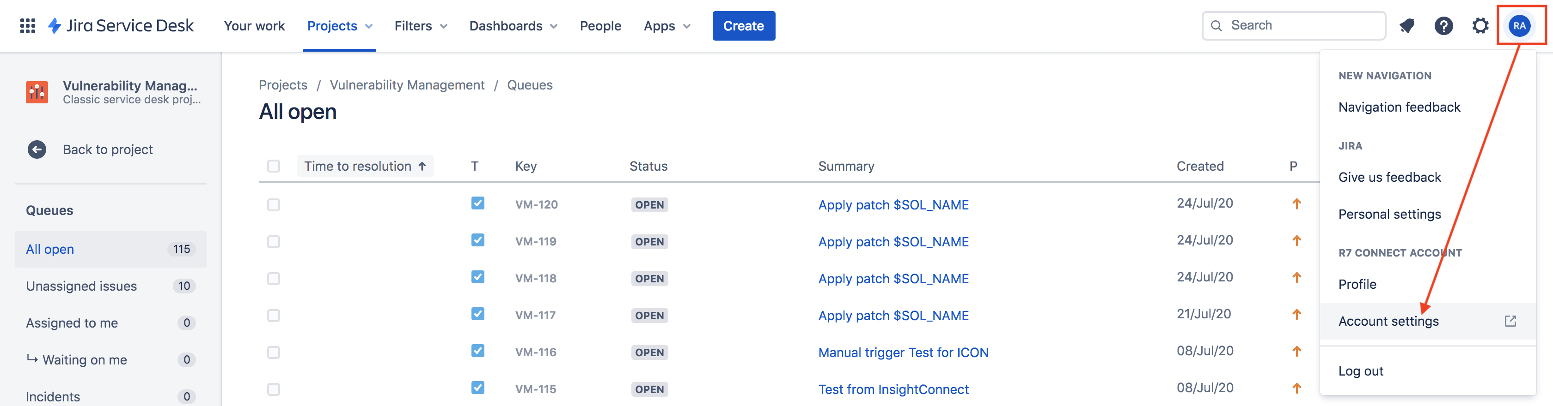Open the app switcher grid icon
Viewport: 1553px width, 406px height.
pos(28,26)
